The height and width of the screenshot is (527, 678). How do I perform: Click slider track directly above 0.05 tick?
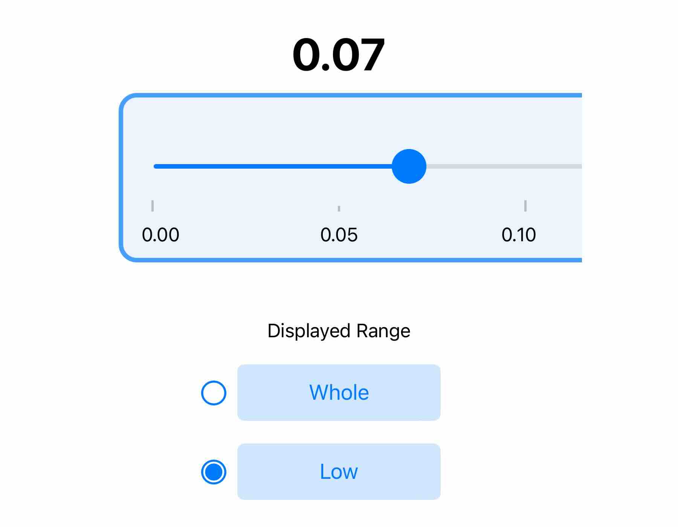click(339, 166)
